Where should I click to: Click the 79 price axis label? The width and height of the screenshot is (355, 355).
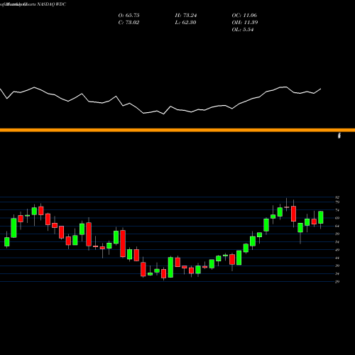pyautogui.click(x=337, y=202)
